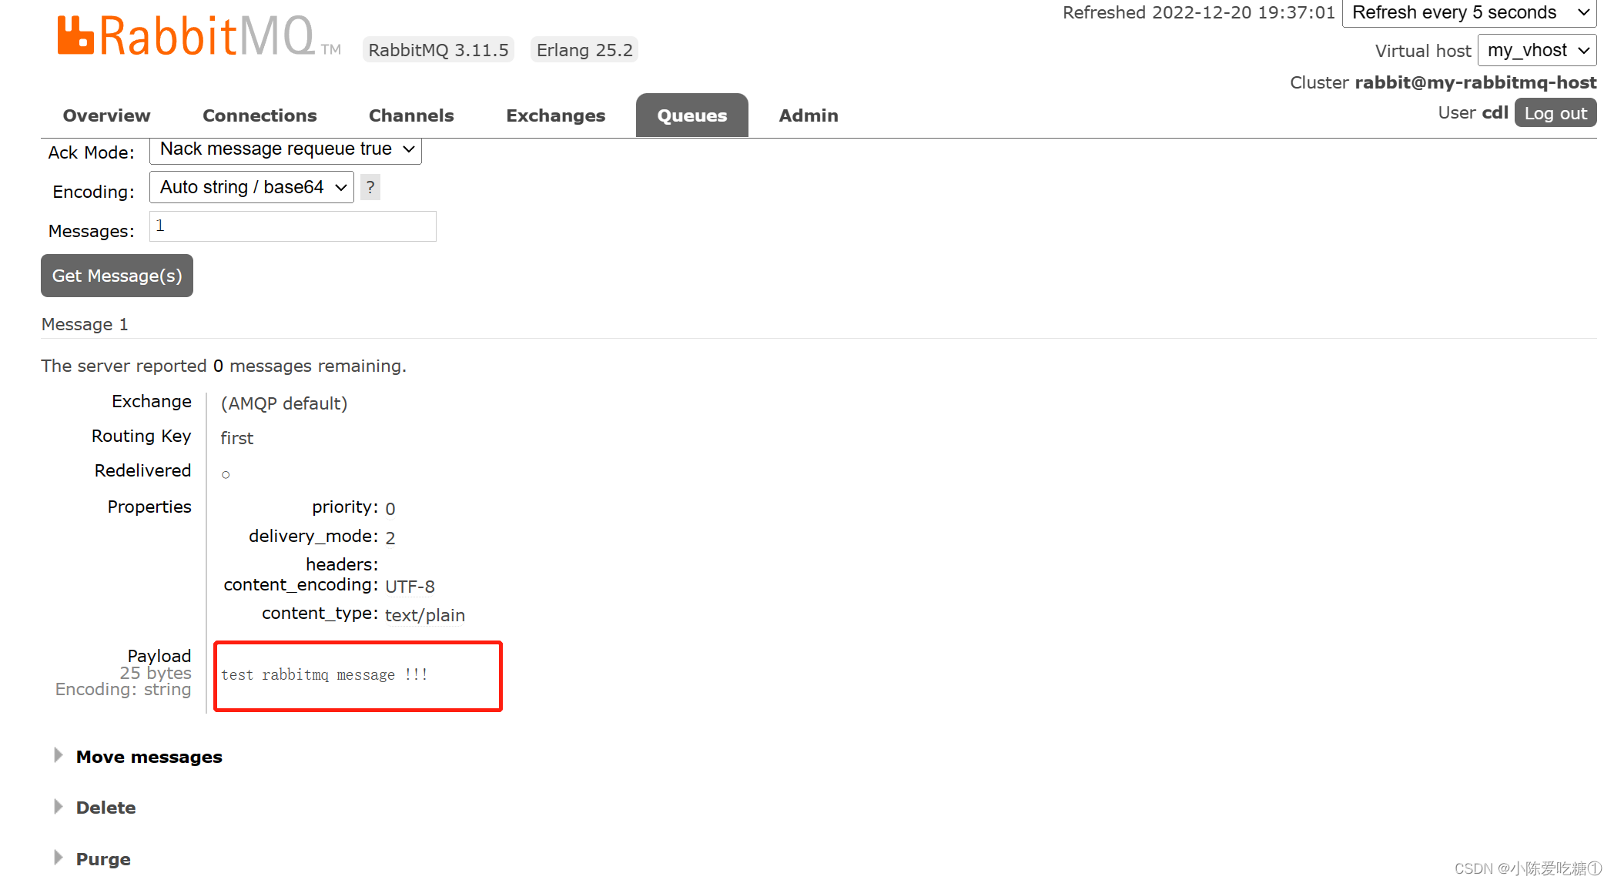This screenshot has height=883, width=1614.
Task: Expand the Purge section
Action: pyautogui.click(x=102, y=858)
